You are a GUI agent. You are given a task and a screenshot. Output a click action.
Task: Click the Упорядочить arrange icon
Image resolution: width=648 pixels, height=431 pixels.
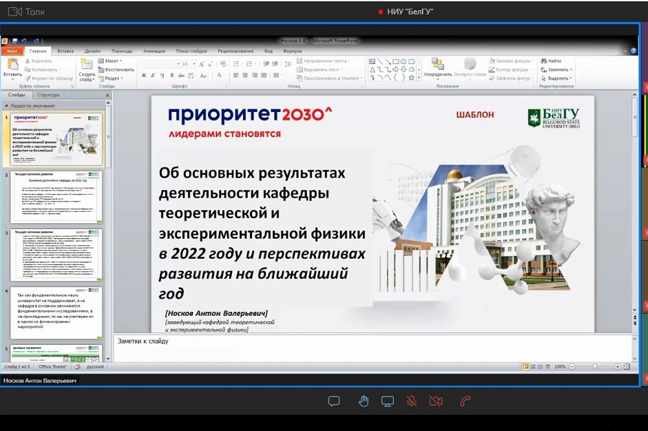click(x=437, y=66)
